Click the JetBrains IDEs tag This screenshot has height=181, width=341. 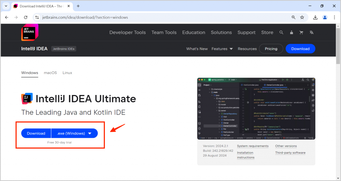pos(64,49)
